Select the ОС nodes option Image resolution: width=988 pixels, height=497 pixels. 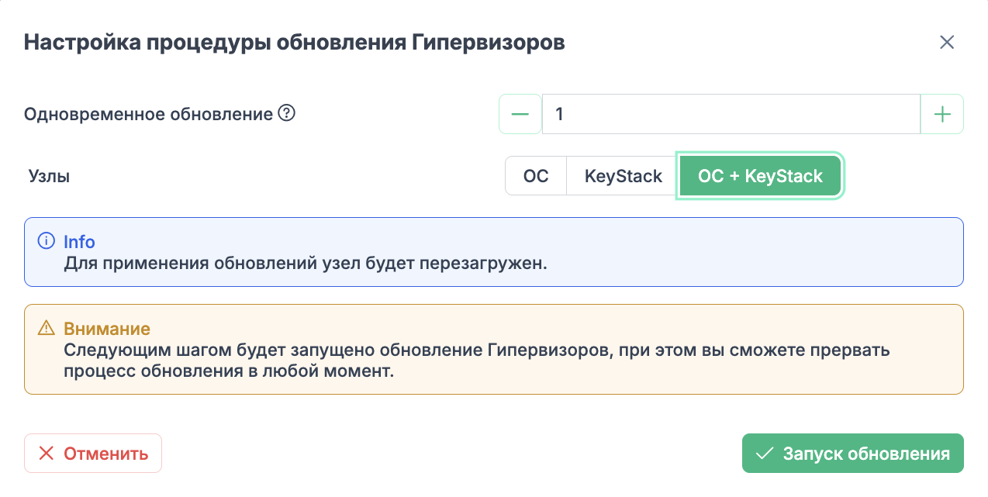point(536,176)
